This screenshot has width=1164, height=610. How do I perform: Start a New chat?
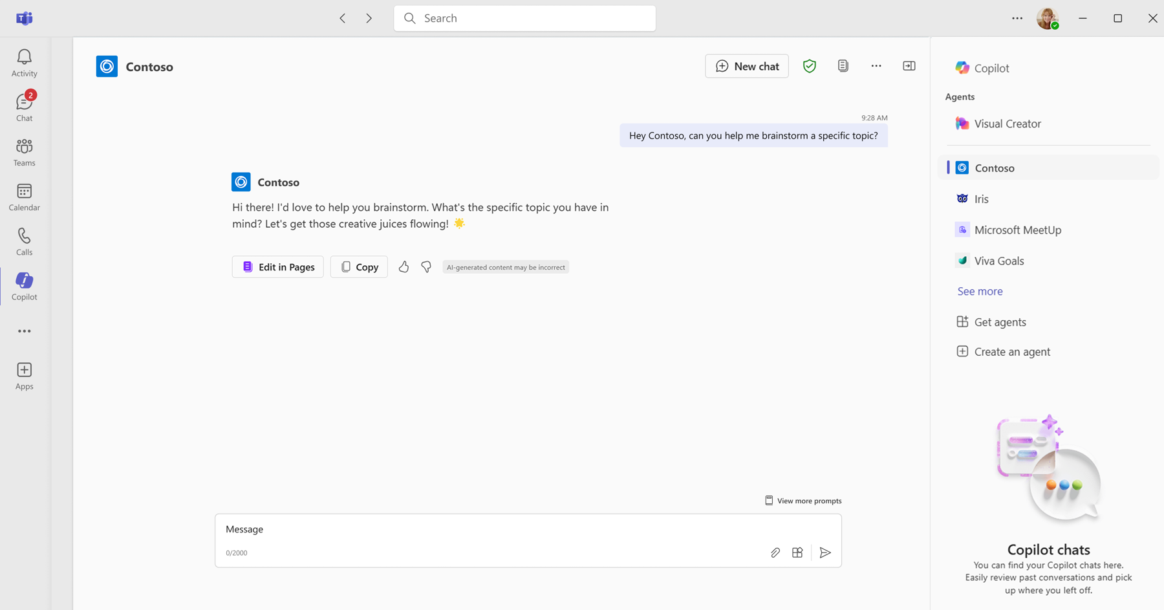[747, 66]
